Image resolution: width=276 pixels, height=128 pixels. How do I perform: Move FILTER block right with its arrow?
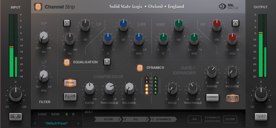click(119, 119)
